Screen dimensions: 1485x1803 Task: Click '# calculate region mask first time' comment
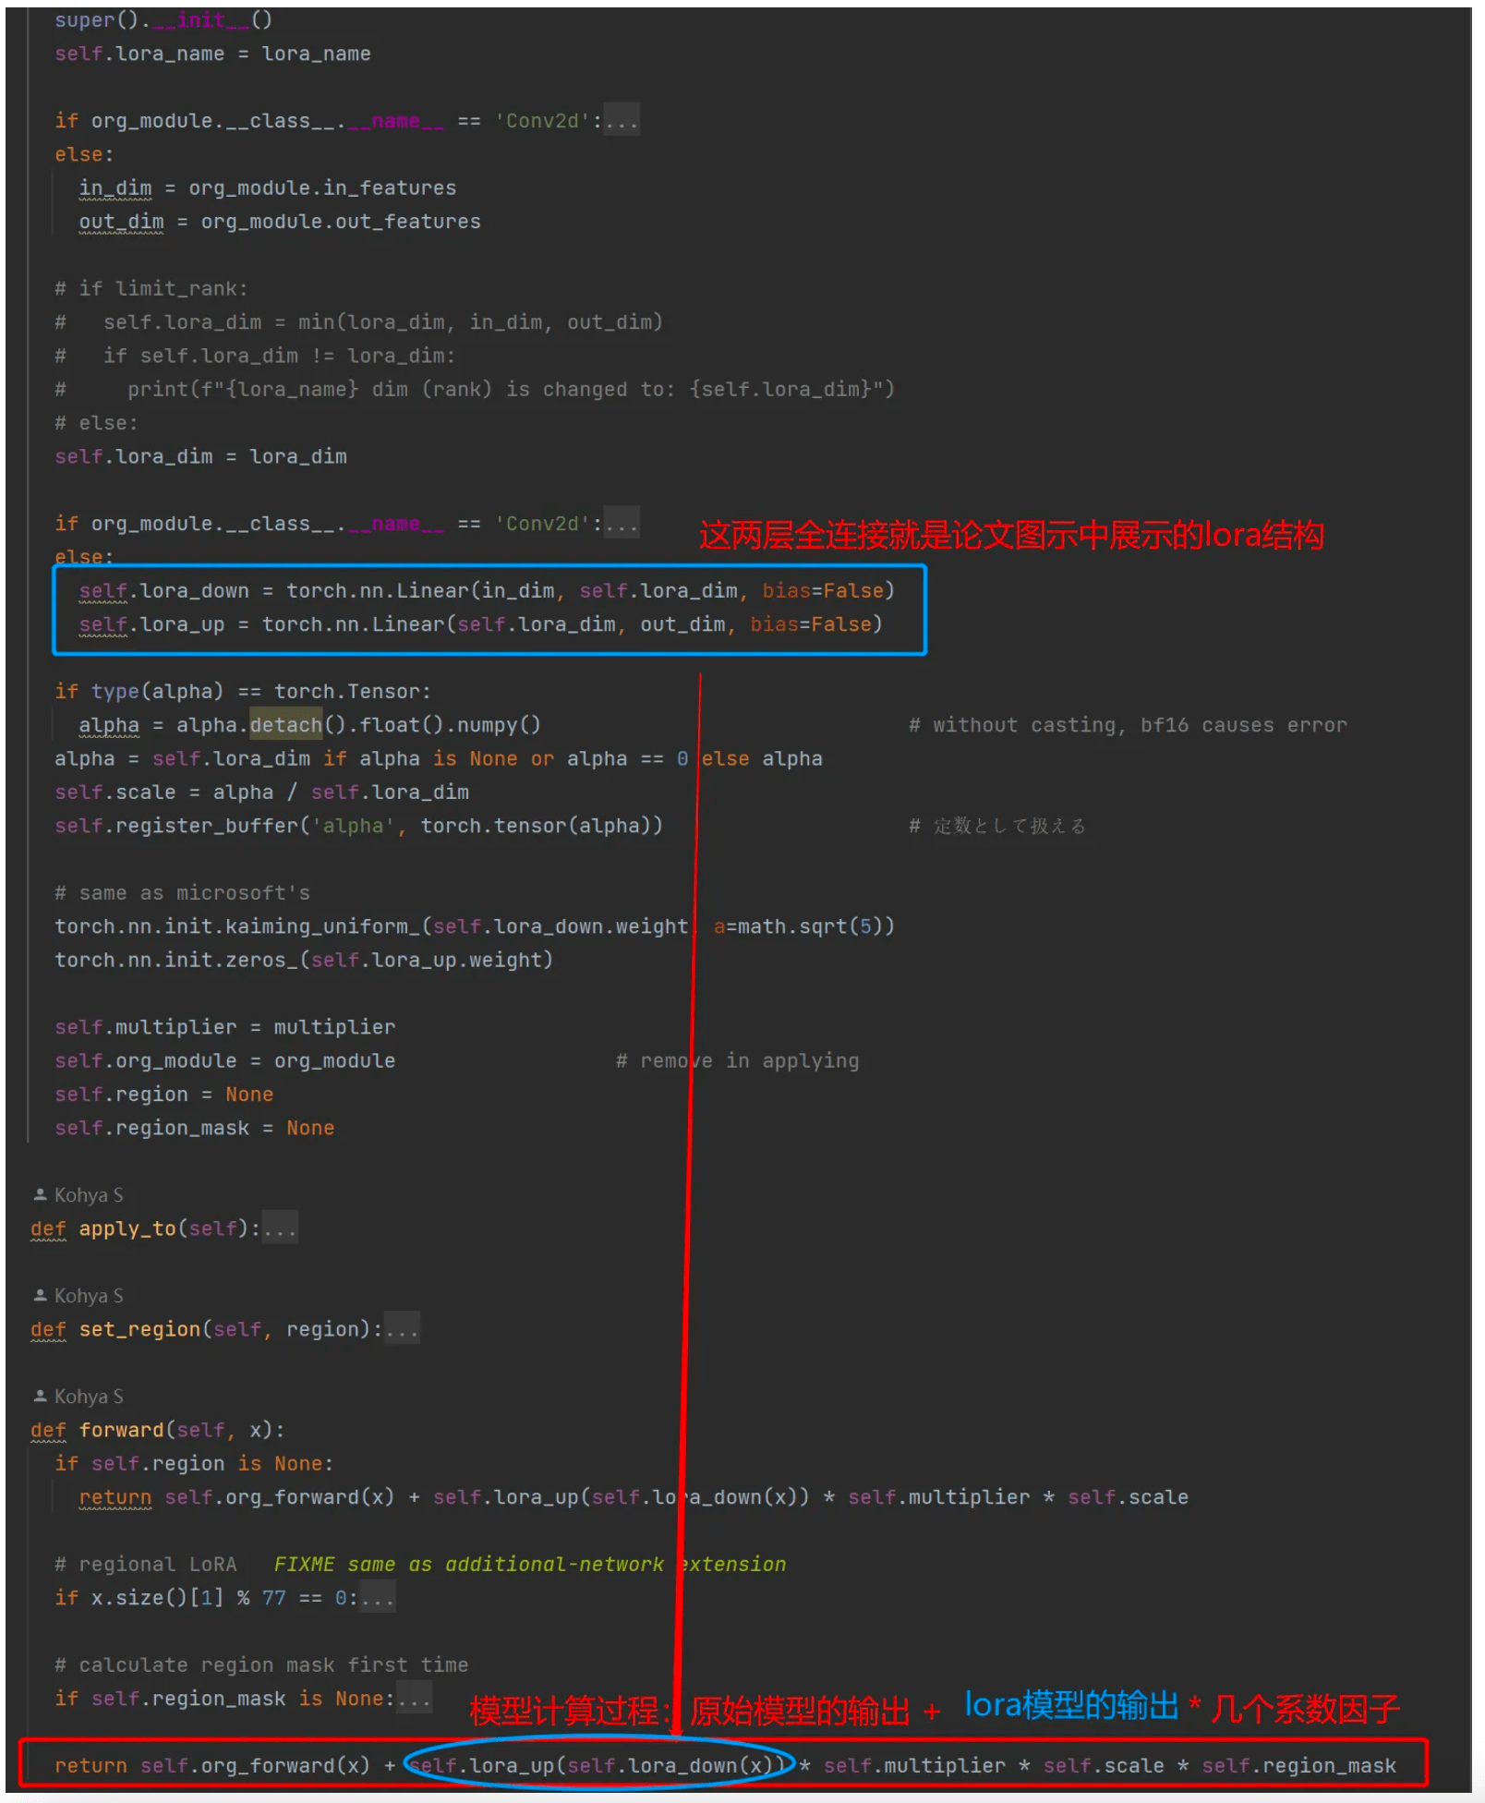[261, 1665]
